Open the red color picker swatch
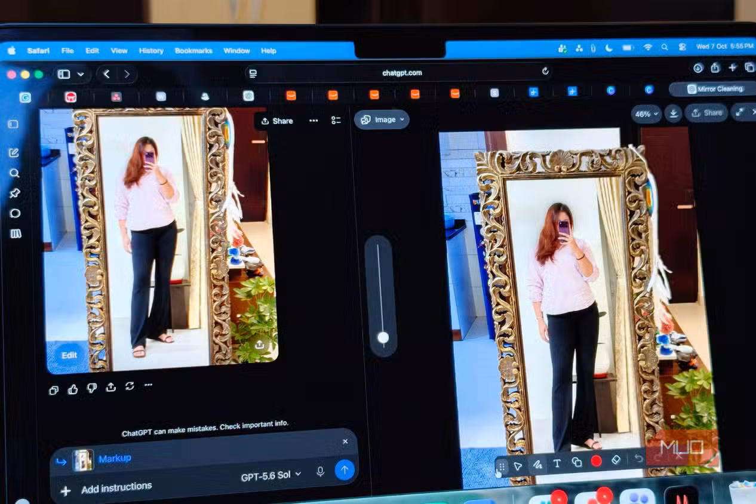 596,460
